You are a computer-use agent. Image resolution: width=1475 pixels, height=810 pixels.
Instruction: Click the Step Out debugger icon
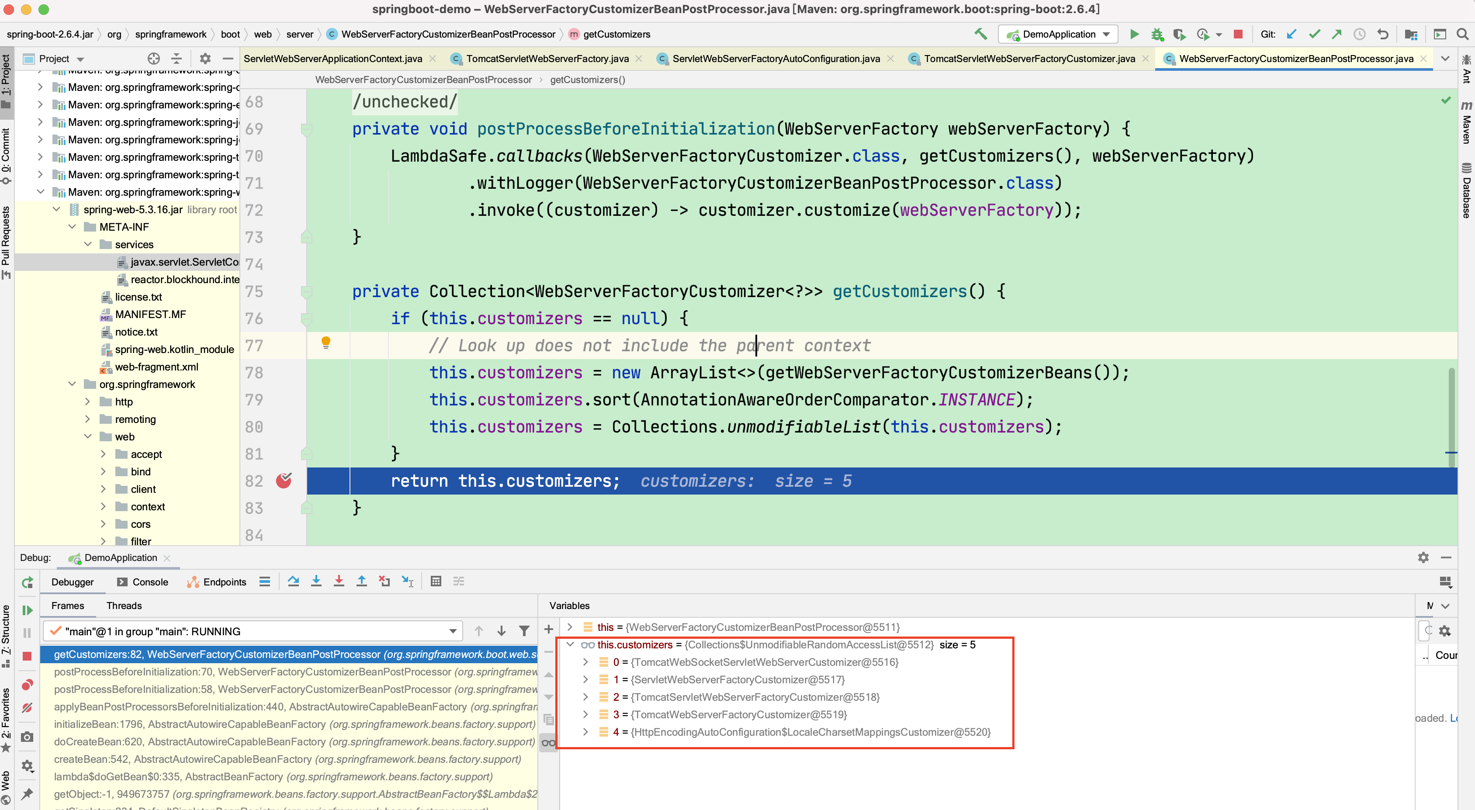tap(361, 582)
